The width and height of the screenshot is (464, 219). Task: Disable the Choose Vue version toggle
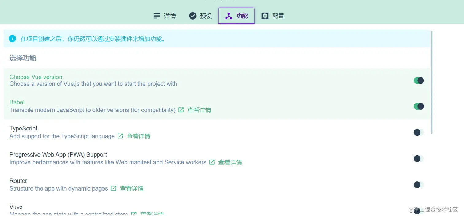pyautogui.click(x=419, y=81)
